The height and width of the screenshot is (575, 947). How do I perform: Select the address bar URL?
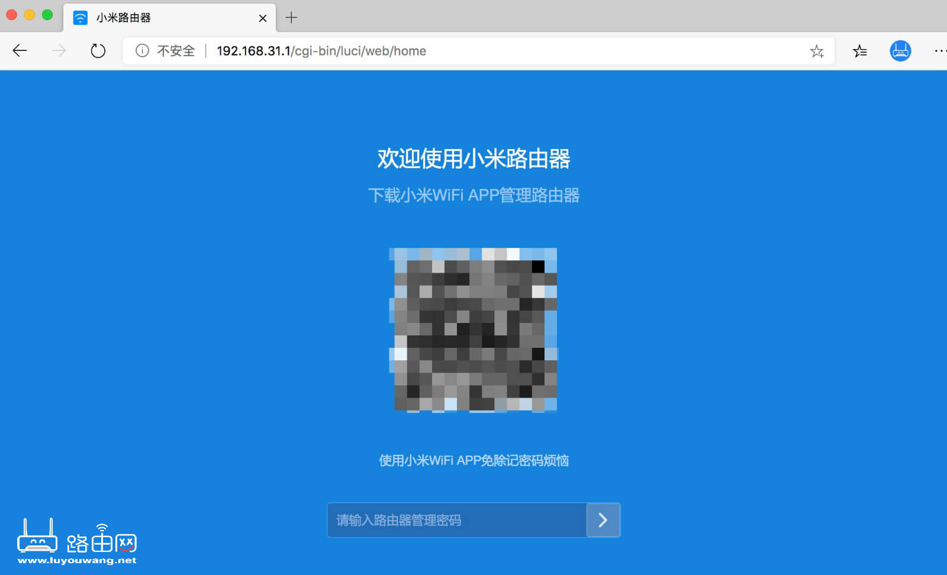coord(321,51)
